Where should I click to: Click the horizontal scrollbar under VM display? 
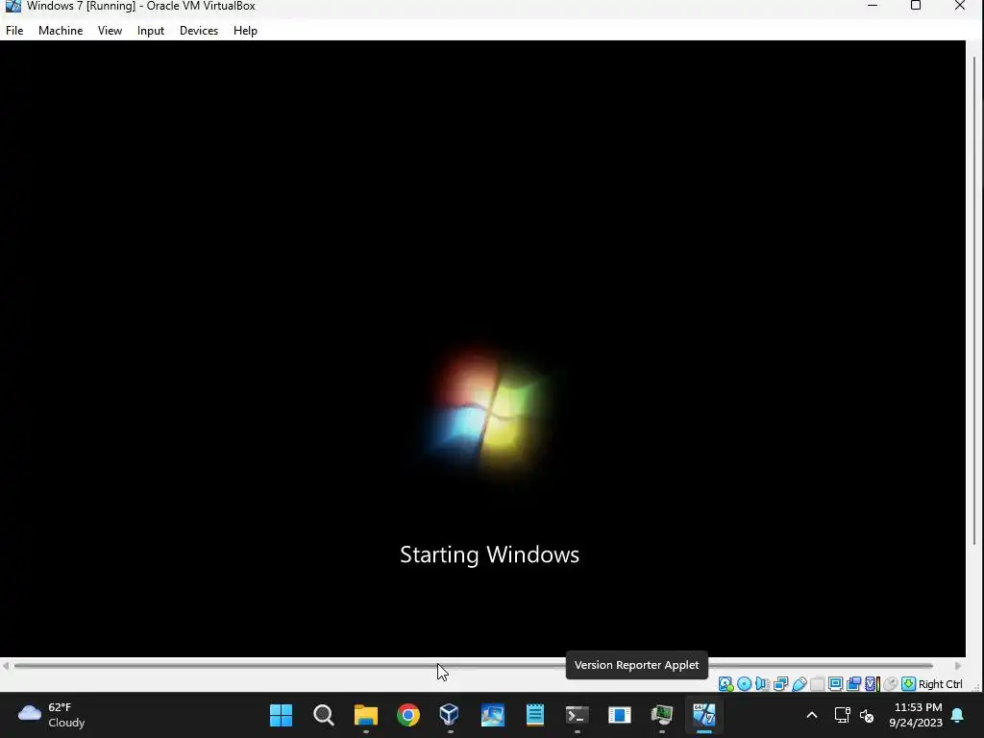tap(473, 665)
